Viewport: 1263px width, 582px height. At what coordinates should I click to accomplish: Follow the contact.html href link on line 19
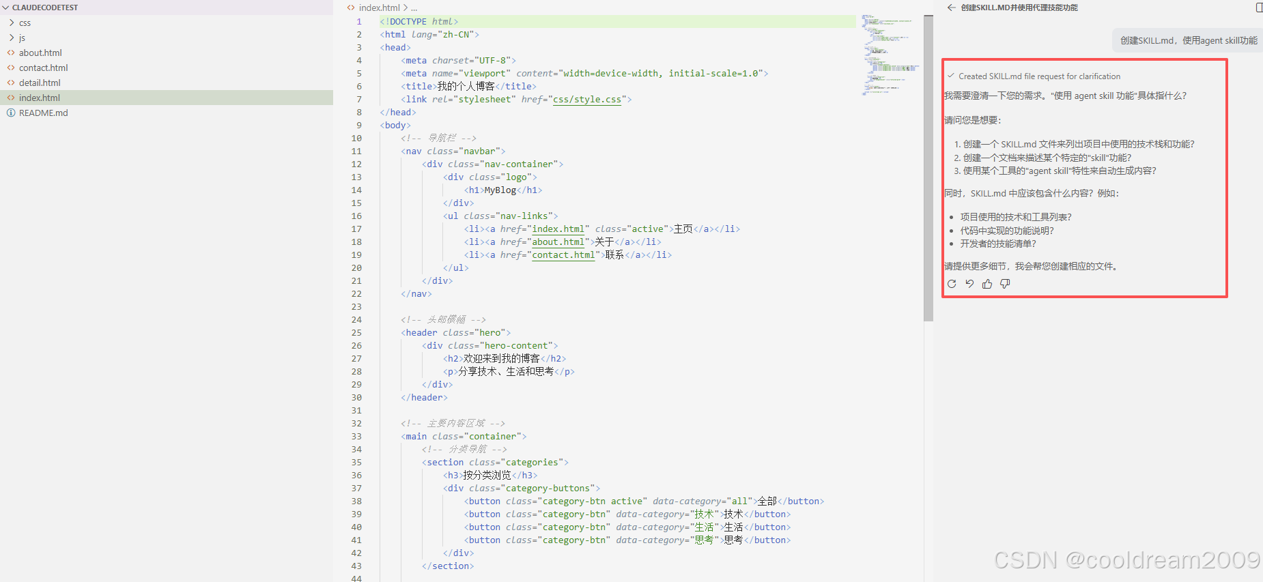pos(563,255)
